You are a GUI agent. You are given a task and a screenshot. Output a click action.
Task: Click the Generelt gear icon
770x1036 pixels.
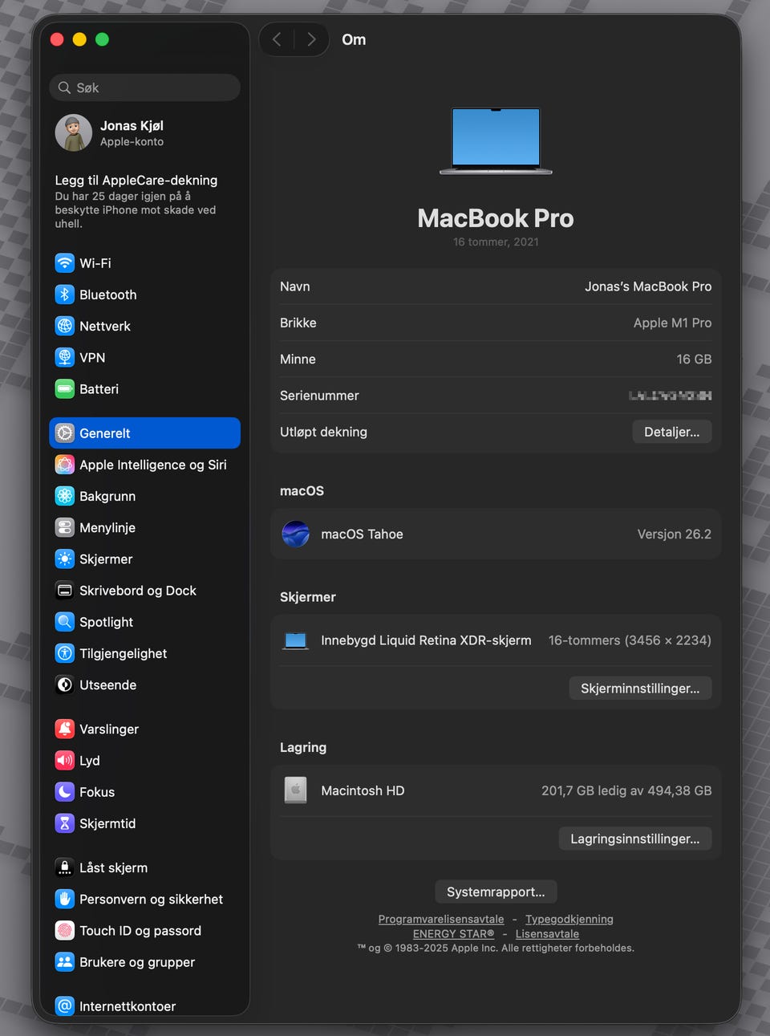pyautogui.click(x=65, y=433)
